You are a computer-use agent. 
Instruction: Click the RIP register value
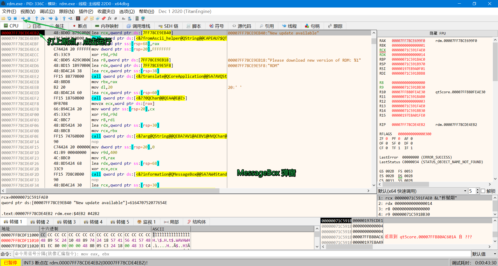click(x=408, y=125)
